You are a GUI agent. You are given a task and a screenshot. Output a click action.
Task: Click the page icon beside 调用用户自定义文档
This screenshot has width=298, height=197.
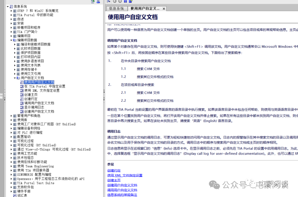pos(22,103)
